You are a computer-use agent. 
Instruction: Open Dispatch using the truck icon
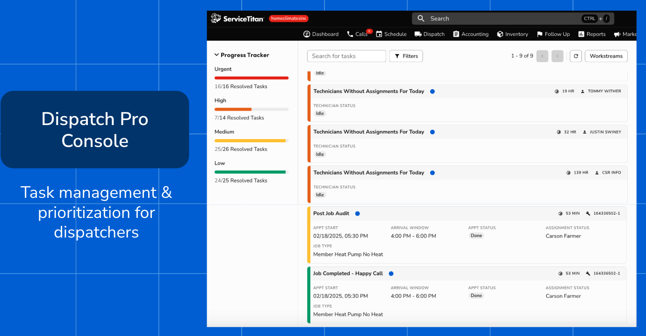tap(419, 34)
